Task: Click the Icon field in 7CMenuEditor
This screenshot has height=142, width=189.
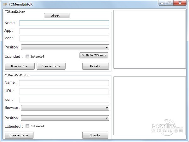Action: click(64, 38)
